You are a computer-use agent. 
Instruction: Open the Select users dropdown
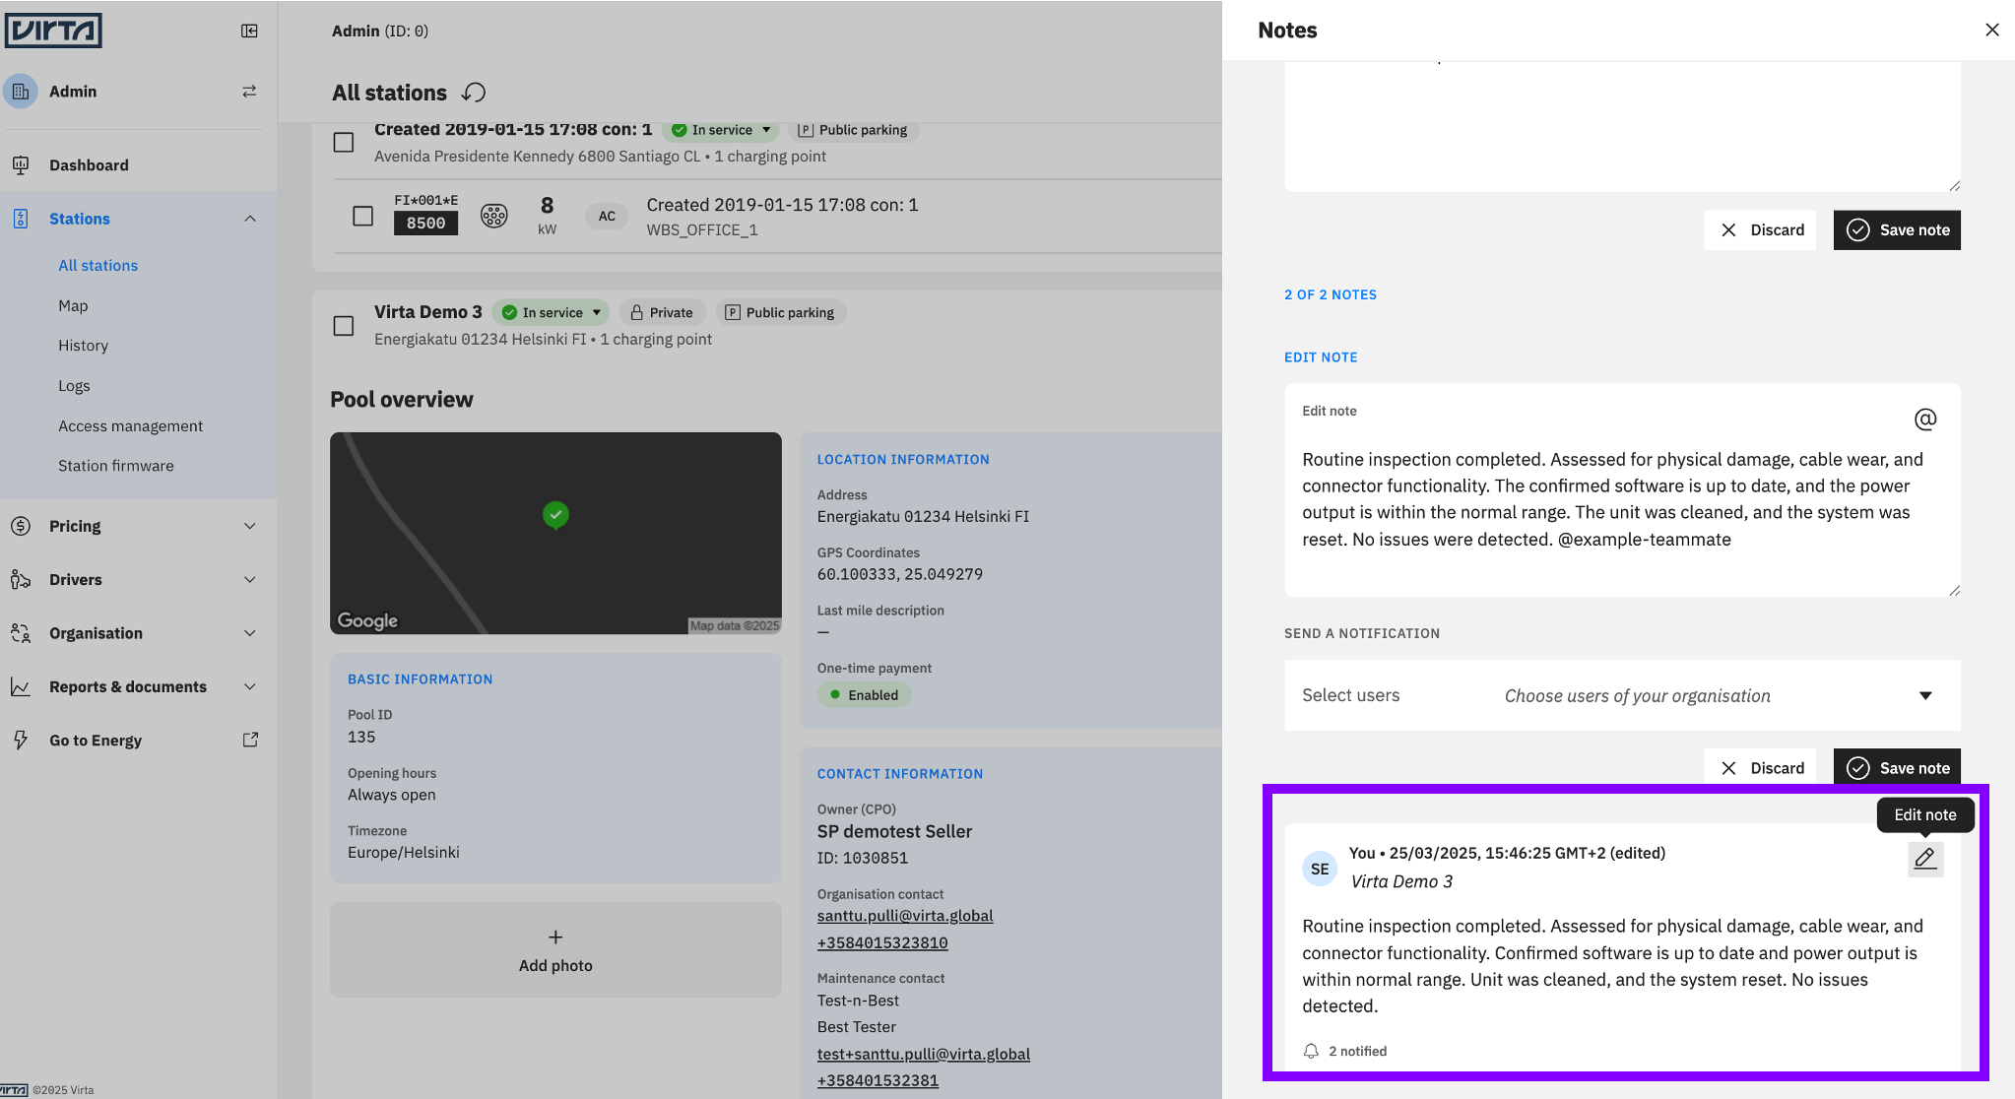click(x=1622, y=695)
